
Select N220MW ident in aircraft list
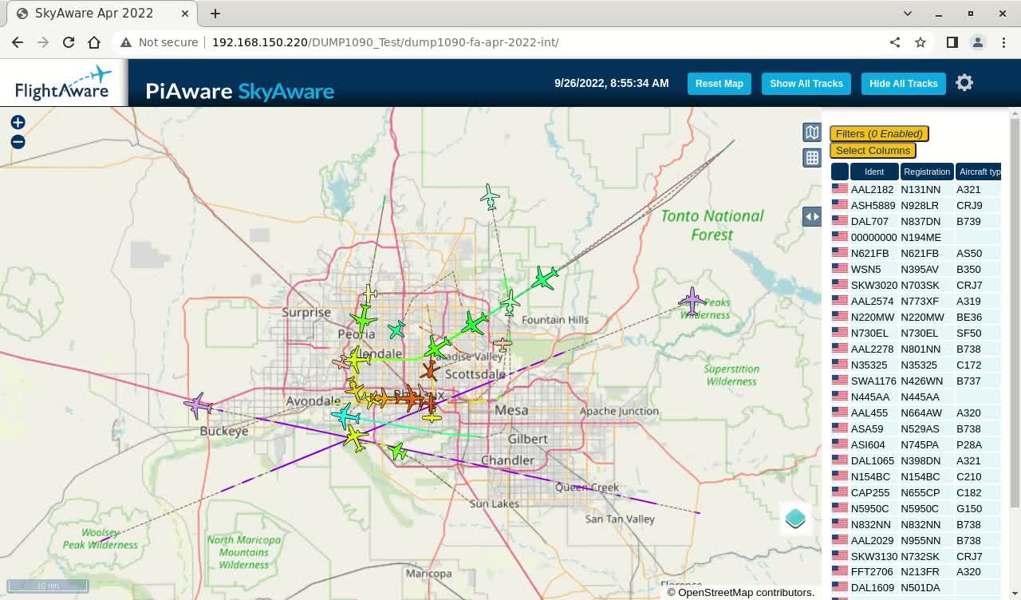[873, 317]
